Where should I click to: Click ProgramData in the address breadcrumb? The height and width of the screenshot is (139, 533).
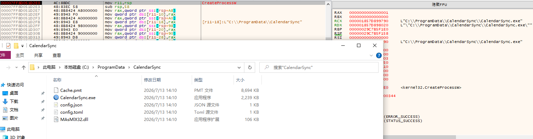coord(111,68)
